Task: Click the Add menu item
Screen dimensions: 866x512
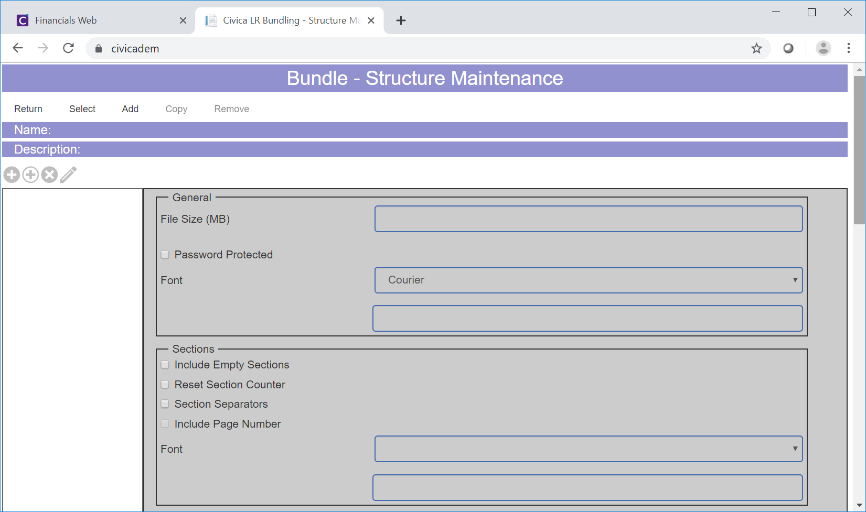Action: tap(130, 109)
